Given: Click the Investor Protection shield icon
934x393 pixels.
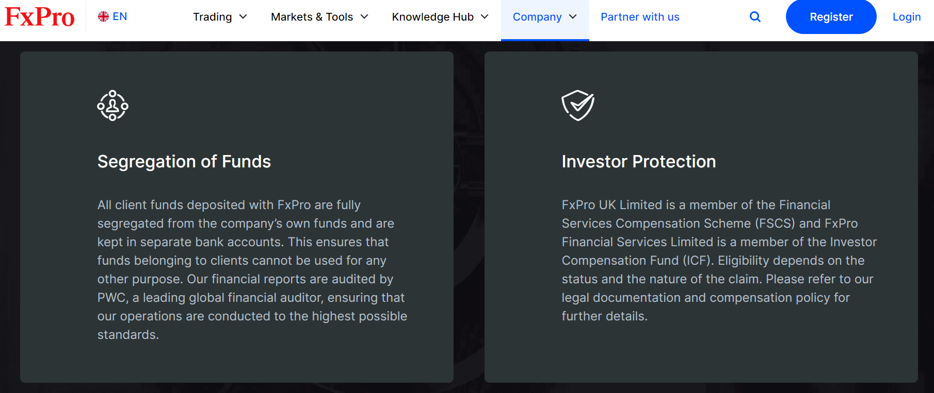Looking at the screenshot, I should (x=577, y=105).
